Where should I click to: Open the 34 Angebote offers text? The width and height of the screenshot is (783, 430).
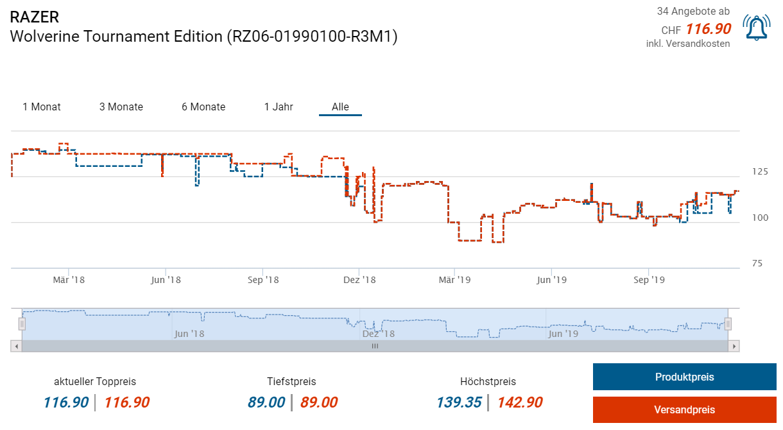point(693,12)
